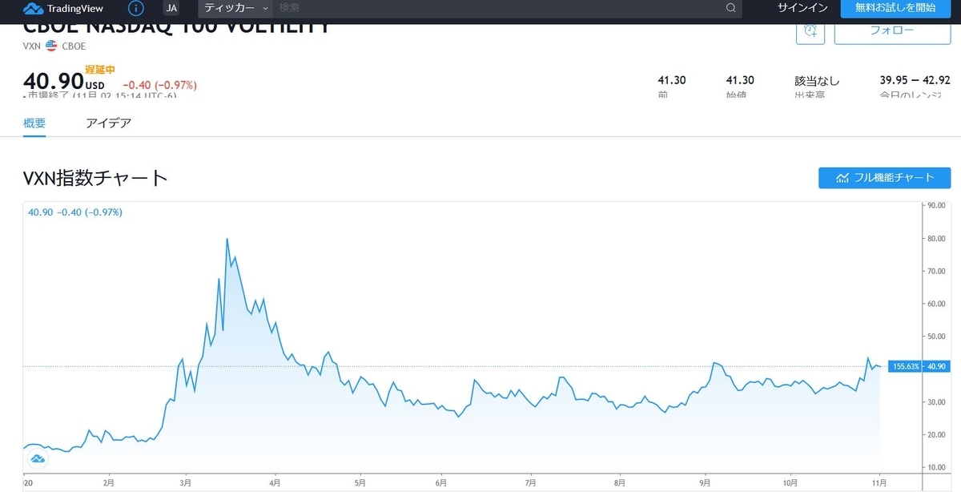Click the US flag icon beside VXN
961x492 pixels.
[x=51, y=46]
